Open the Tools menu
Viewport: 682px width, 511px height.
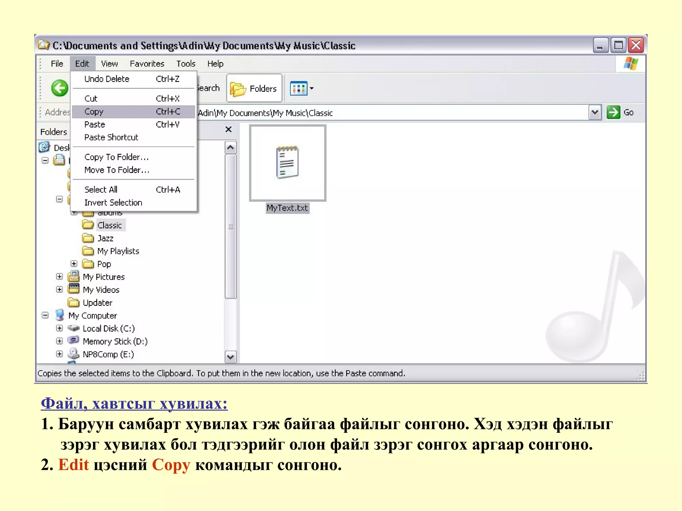click(x=185, y=64)
